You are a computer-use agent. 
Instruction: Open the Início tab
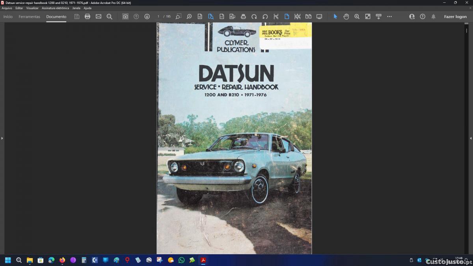click(x=8, y=17)
